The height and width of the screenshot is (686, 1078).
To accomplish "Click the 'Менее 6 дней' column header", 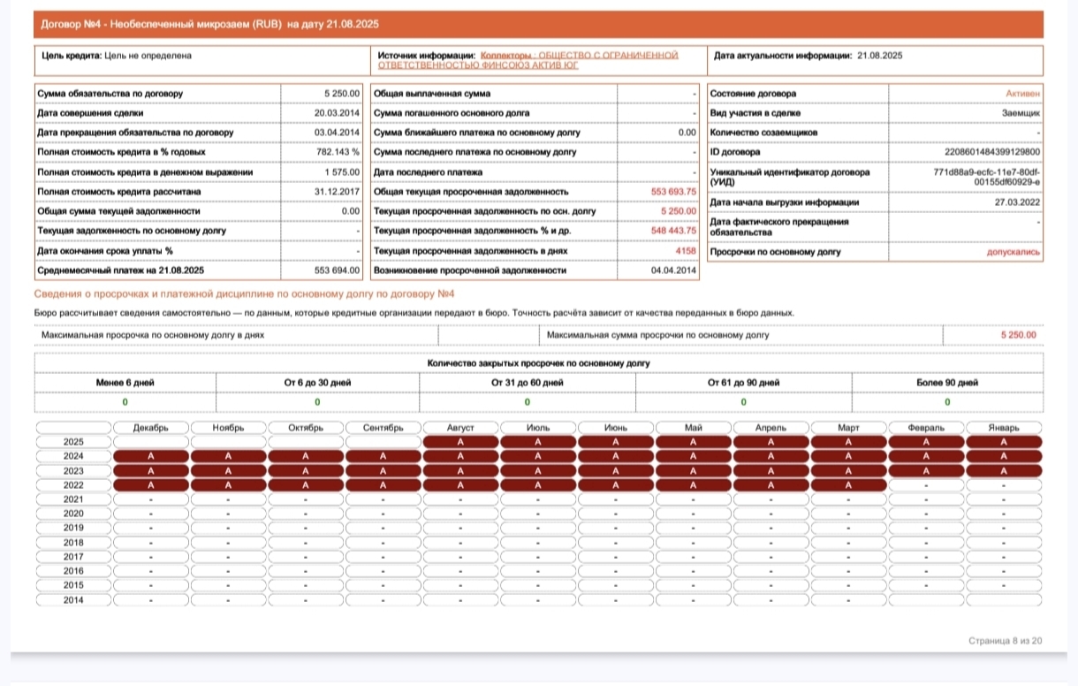I will (125, 383).
